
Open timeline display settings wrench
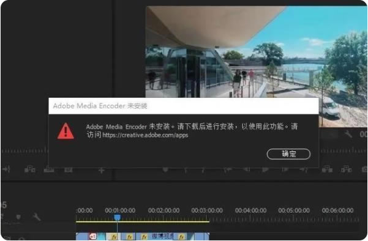(x=36, y=217)
